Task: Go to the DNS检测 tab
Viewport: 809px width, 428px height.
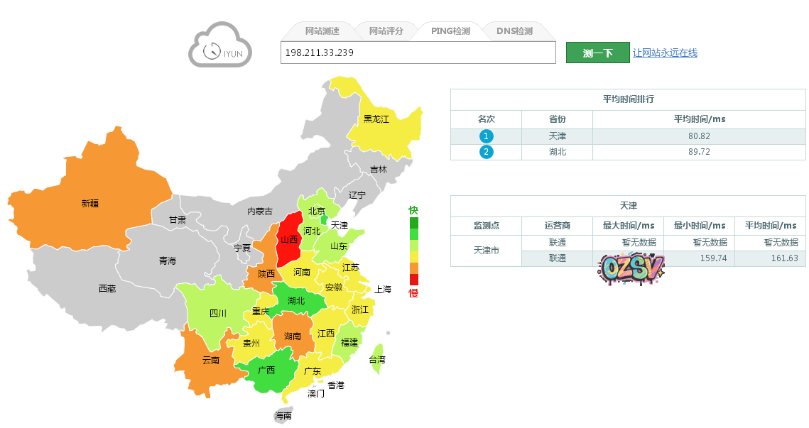Action: pyautogui.click(x=514, y=31)
